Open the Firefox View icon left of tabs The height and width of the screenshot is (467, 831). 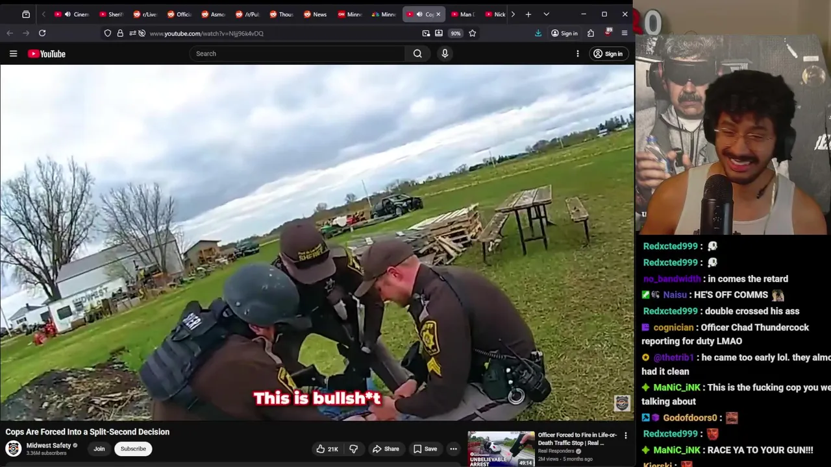click(26, 14)
